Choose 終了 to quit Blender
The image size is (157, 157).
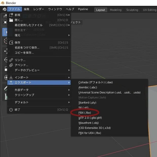[39, 110]
